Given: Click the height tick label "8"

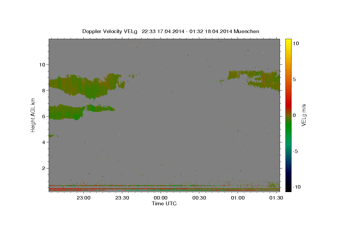Looking at the screenshot, I should click(x=44, y=90).
